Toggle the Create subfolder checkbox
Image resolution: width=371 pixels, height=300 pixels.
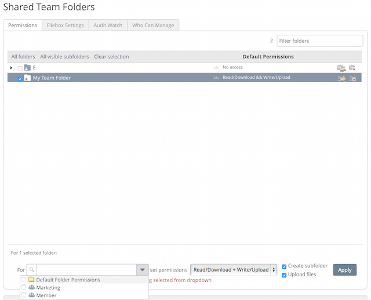(284, 266)
